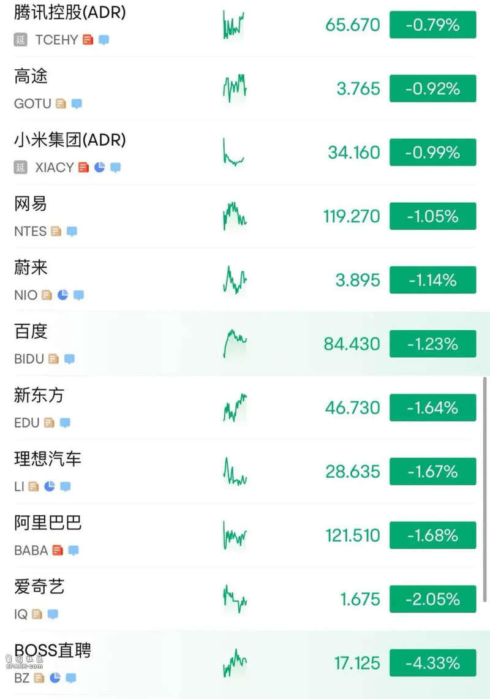Click the -0.79% change badge for Tencent
This screenshot has height=699, width=490.
click(432, 25)
